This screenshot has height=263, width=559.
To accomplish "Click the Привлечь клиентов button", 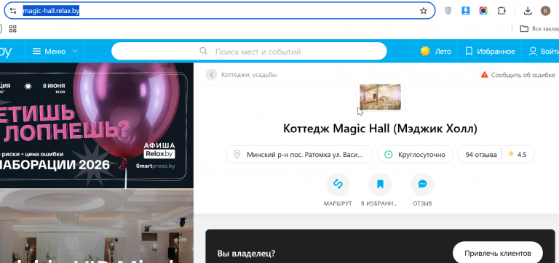I will tap(498, 254).
